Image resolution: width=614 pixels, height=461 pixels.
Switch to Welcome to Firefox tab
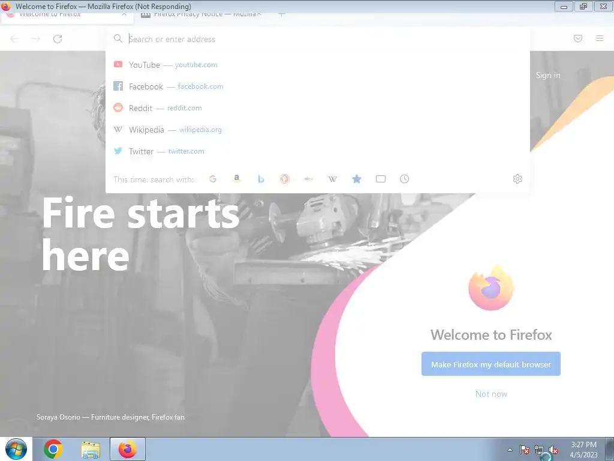click(x=67, y=15)
